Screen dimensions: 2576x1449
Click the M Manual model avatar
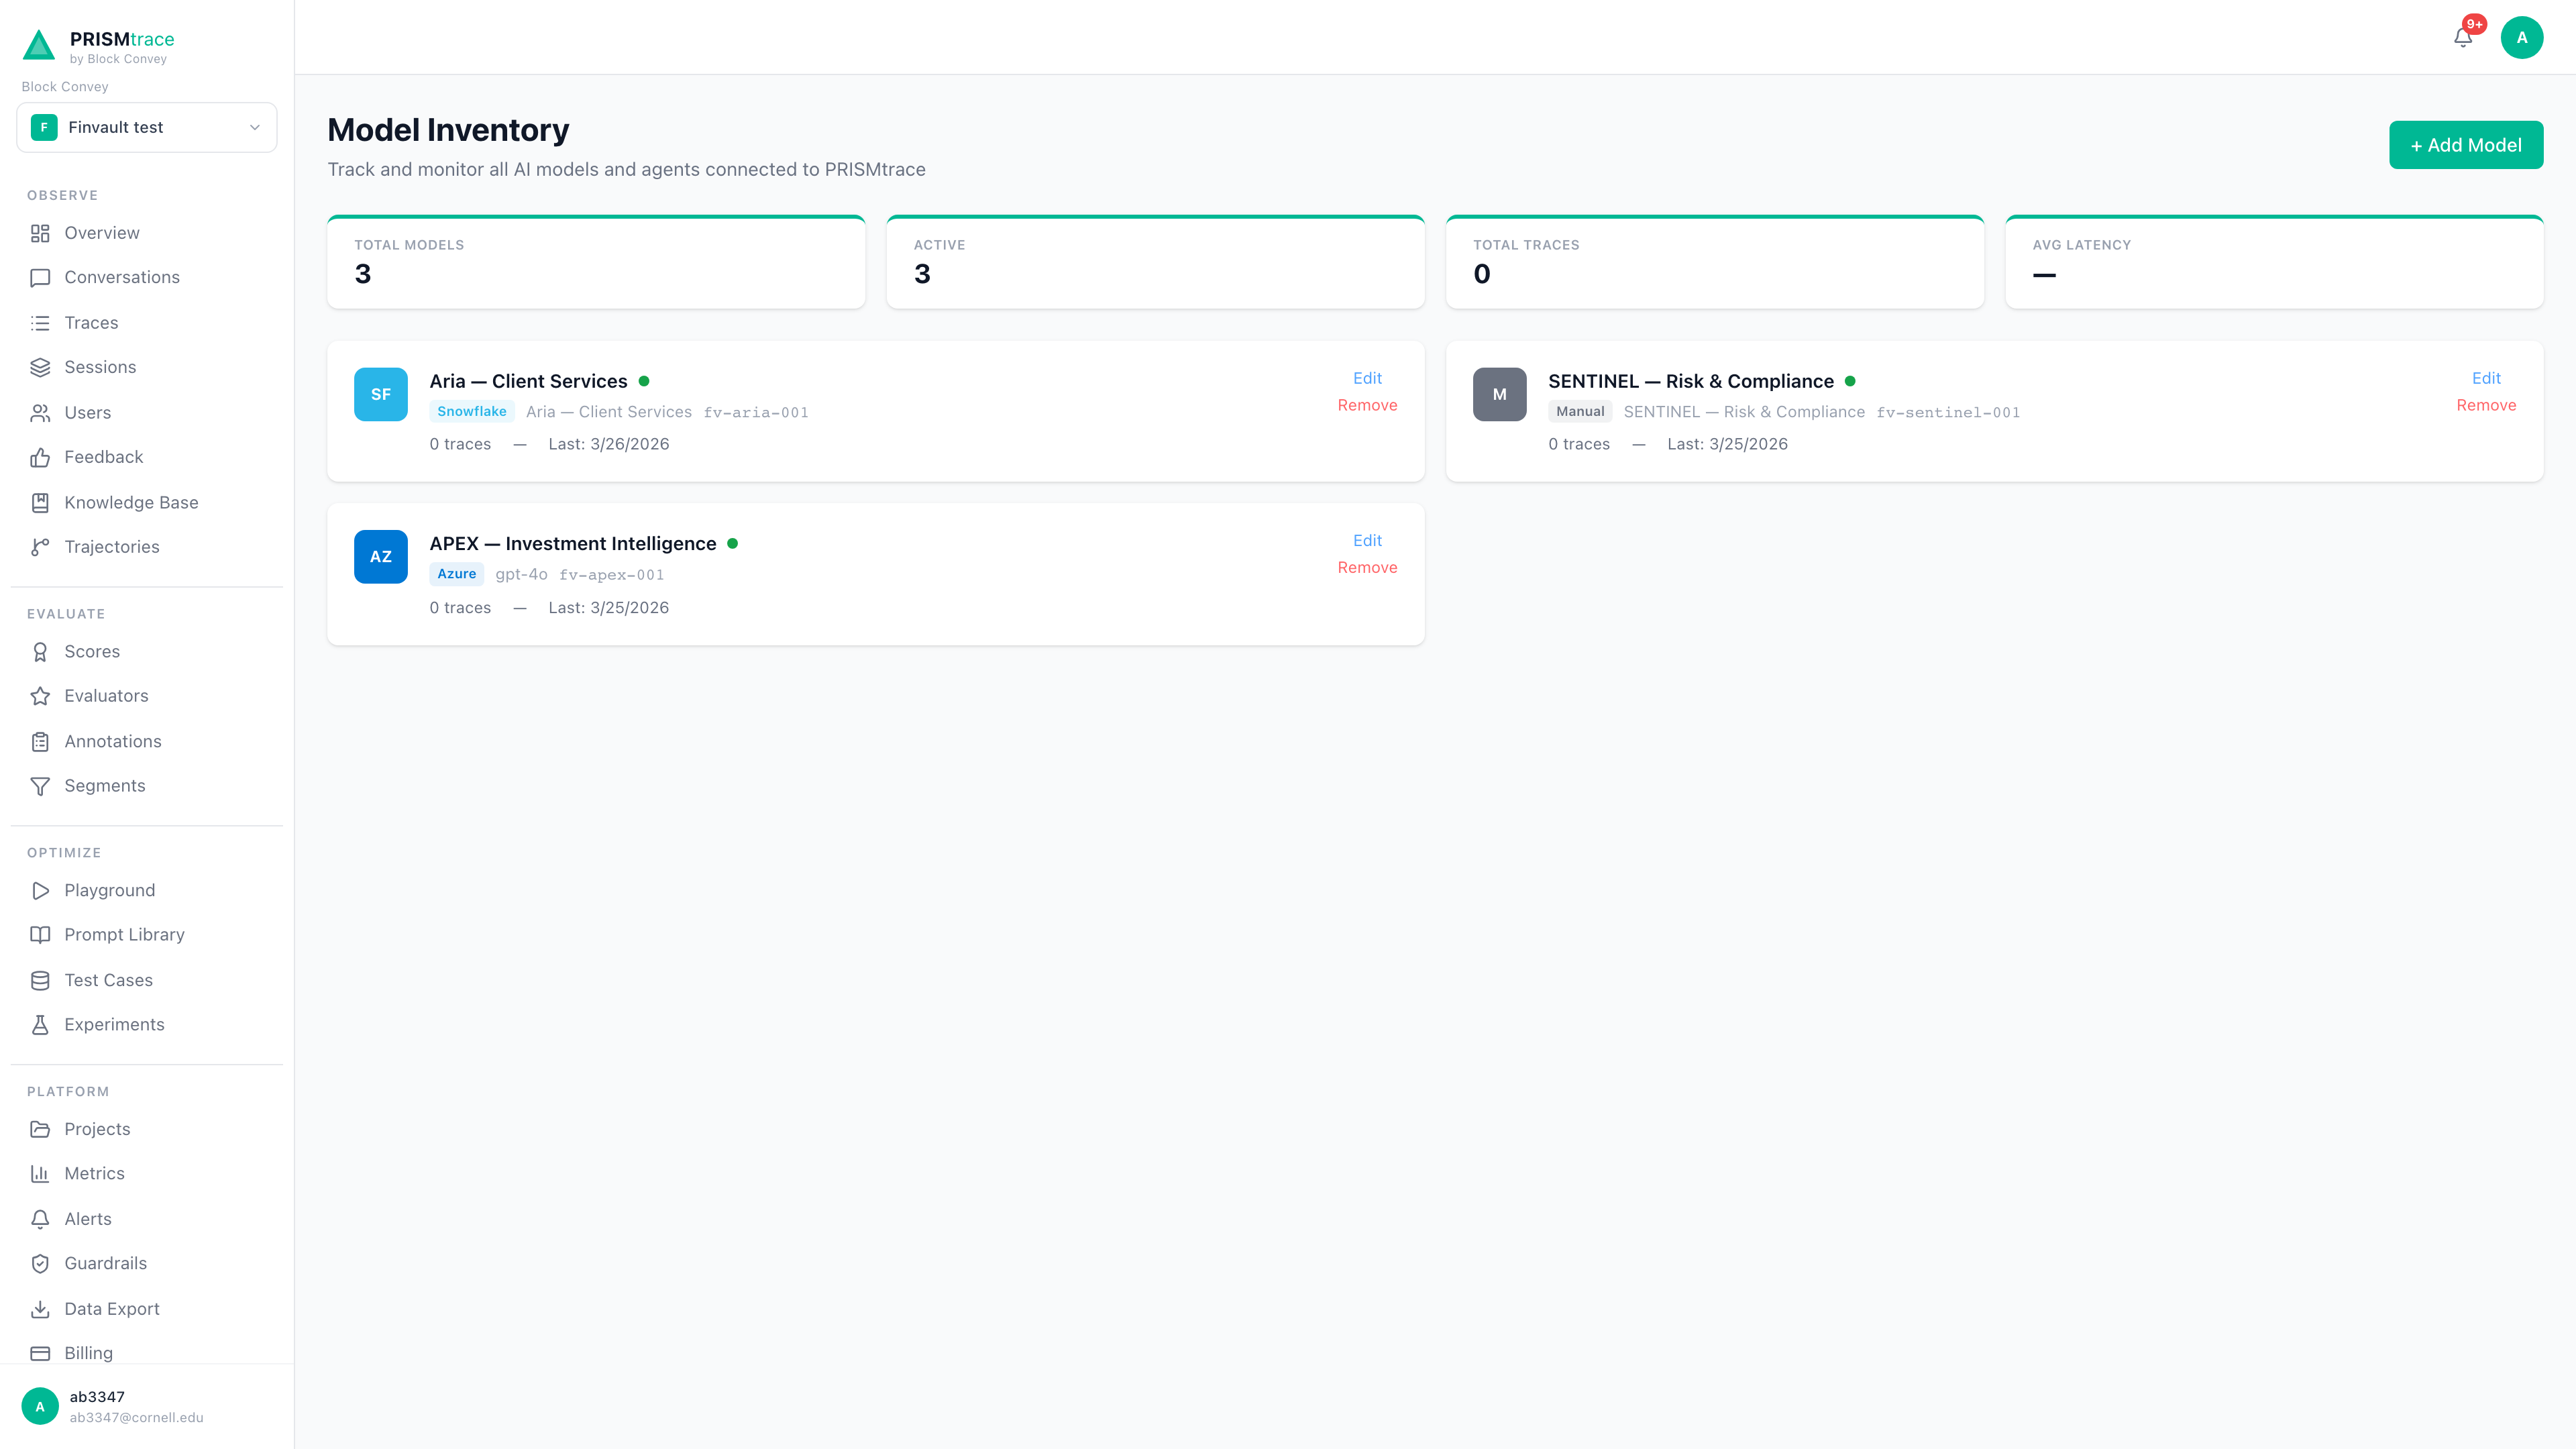coord(1500,394)
